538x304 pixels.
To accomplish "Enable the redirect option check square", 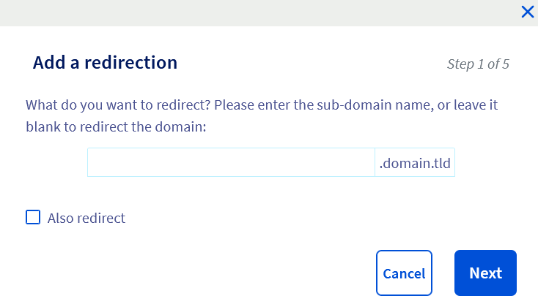I will [x=33, y=217].
